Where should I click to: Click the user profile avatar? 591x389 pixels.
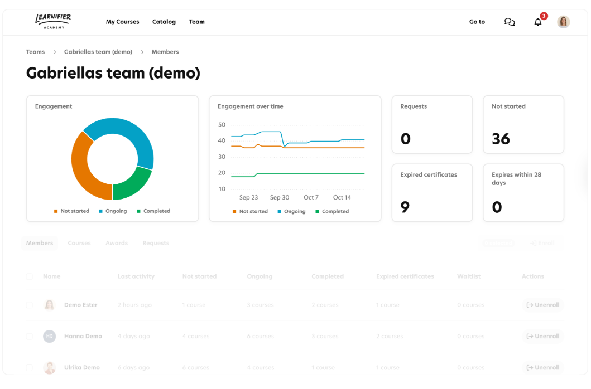pyautogui.click(x=563, y=22)
